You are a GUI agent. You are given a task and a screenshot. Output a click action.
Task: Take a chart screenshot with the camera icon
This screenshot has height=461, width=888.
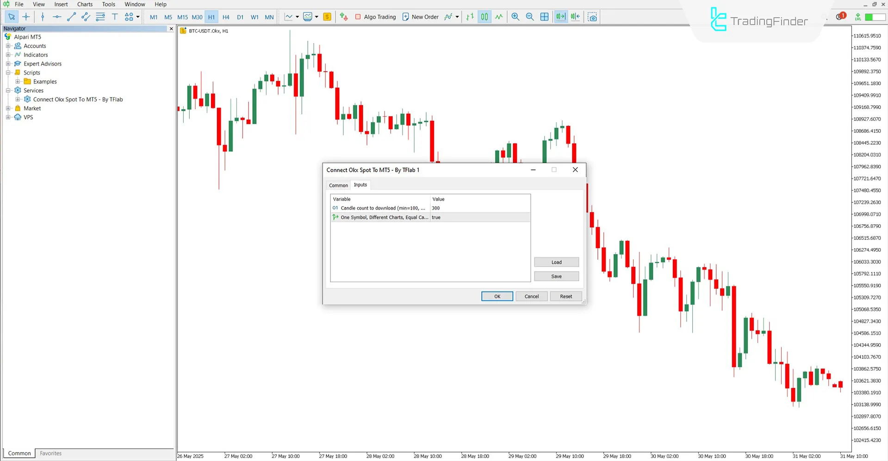[x=592, y=17]
